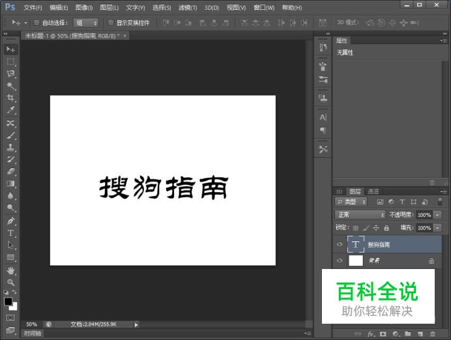451x340 pixels.
Task: Open the status bar info arrow
Action: tap(136, 325)
